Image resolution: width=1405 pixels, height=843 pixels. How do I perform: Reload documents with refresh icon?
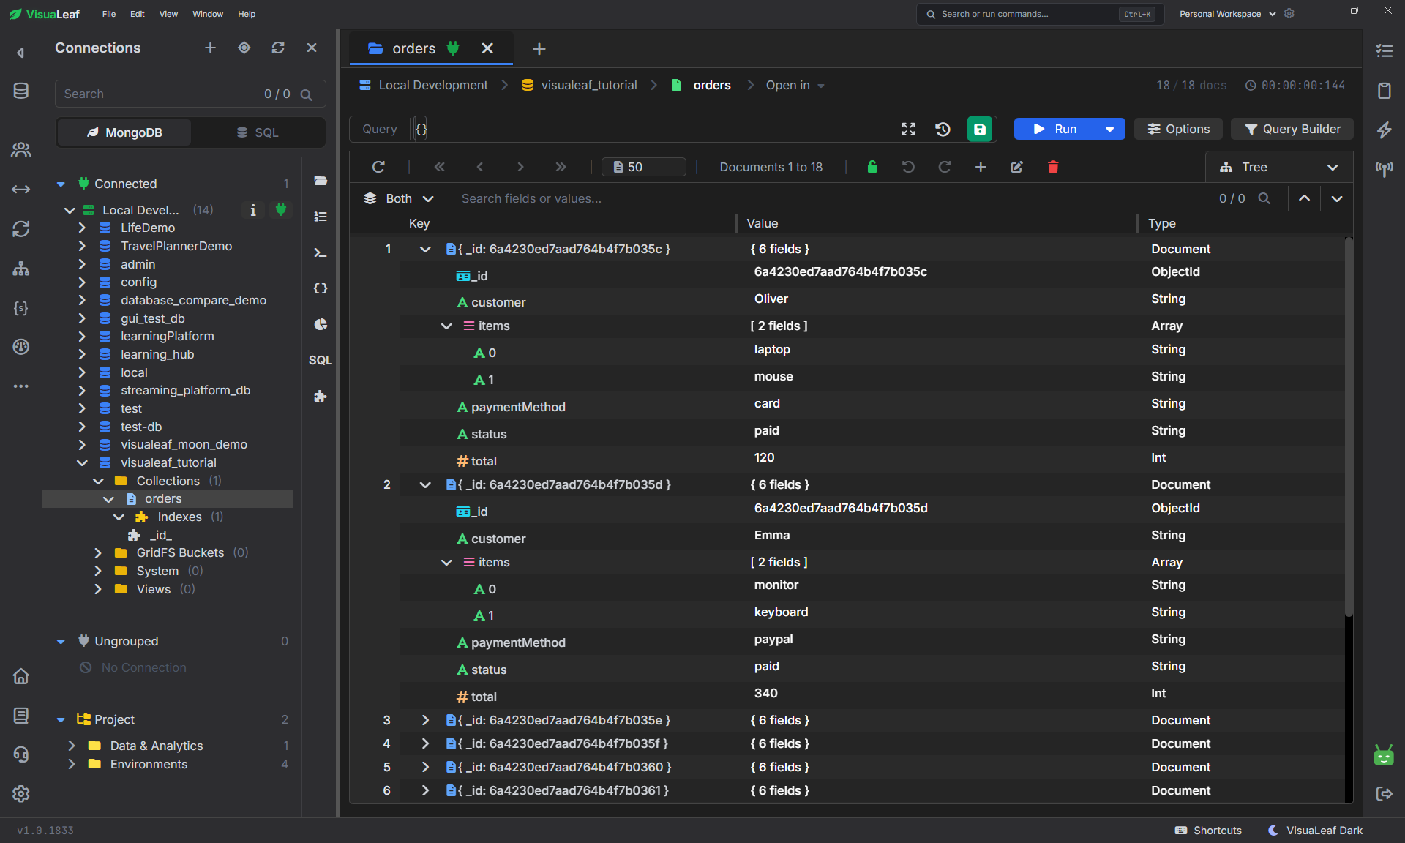tap(378, 167)
